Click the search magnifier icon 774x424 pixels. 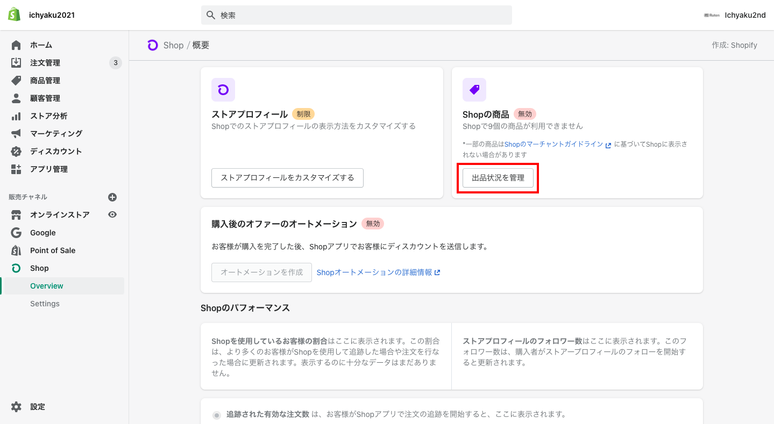211,15
